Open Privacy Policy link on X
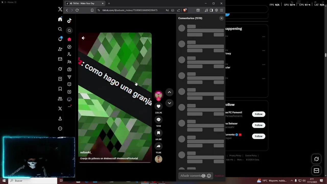 [235, 156]
